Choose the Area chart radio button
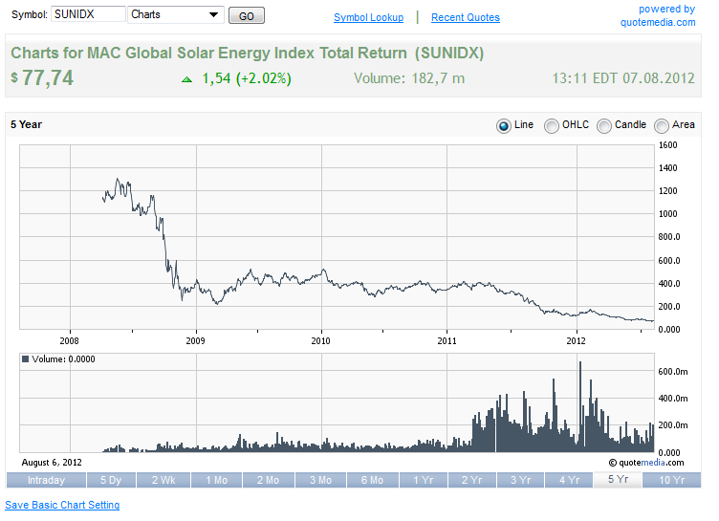Viewport: 719px width, 521px height. click(x=662, y=125)
